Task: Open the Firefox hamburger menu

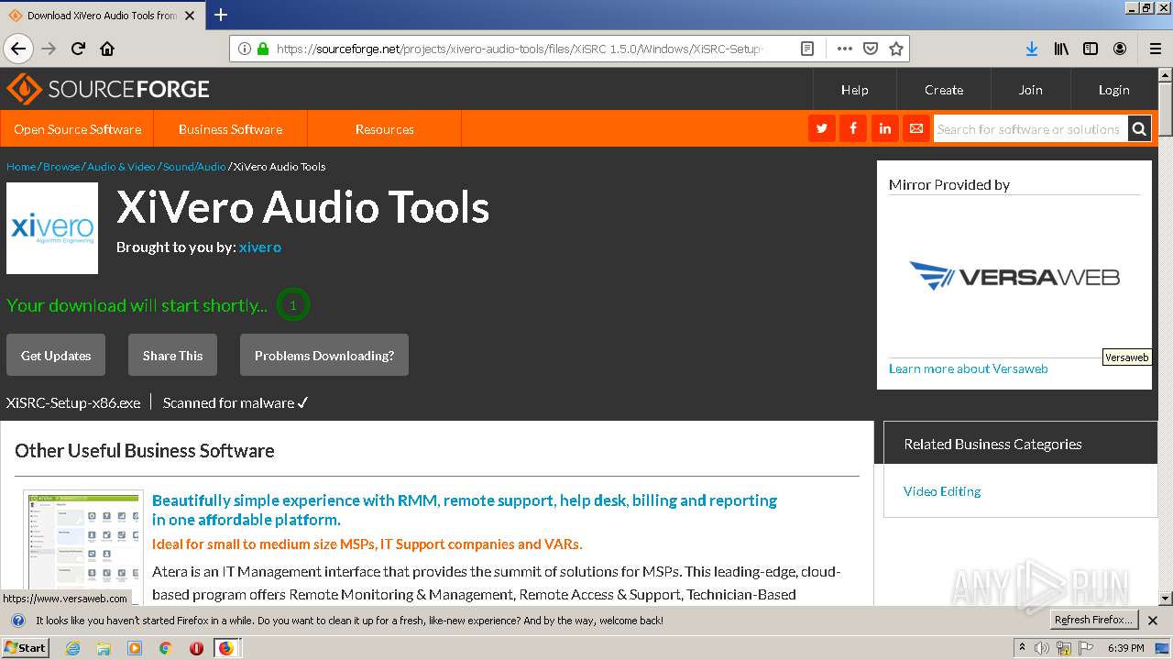Action: coord(1156,49)
